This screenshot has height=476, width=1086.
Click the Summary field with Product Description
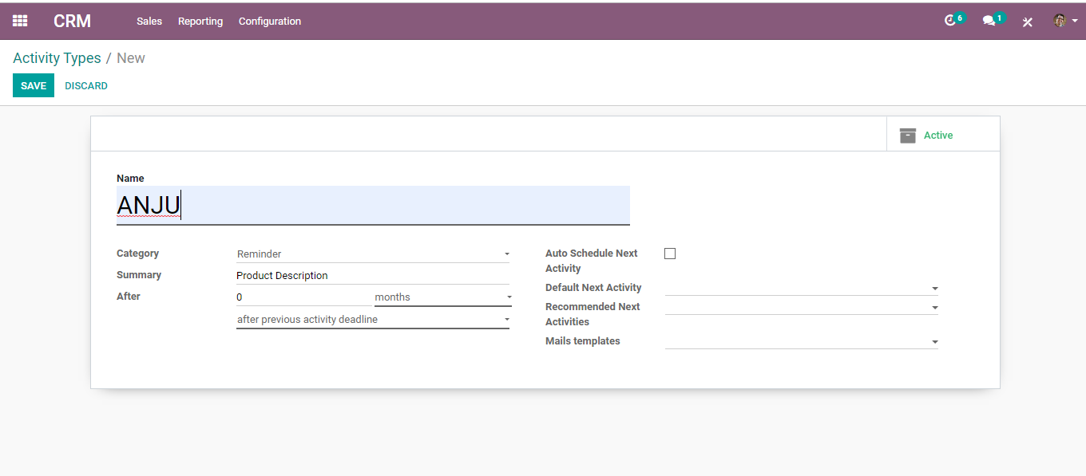[373, 275]
